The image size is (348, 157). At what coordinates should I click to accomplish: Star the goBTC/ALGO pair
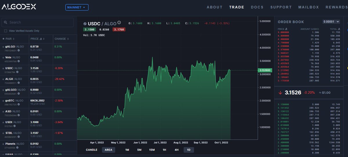pos(3,101)
